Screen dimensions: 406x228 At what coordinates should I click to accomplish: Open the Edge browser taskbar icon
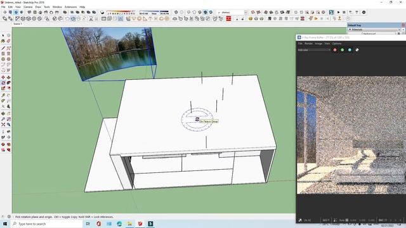pos(119,224)
